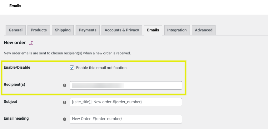This screenshot has height=129, width=268.
Task: Open the General settings tab
Action: pos(16,30)
